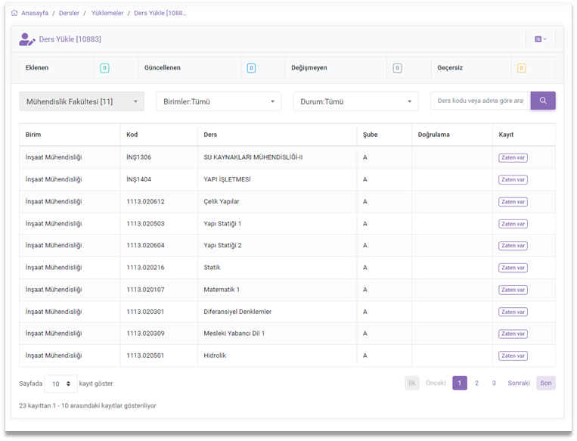This screenshot has height=441, width=577.
Task: Go to the Dersler breadcrumb
Action: pos(69,13)
